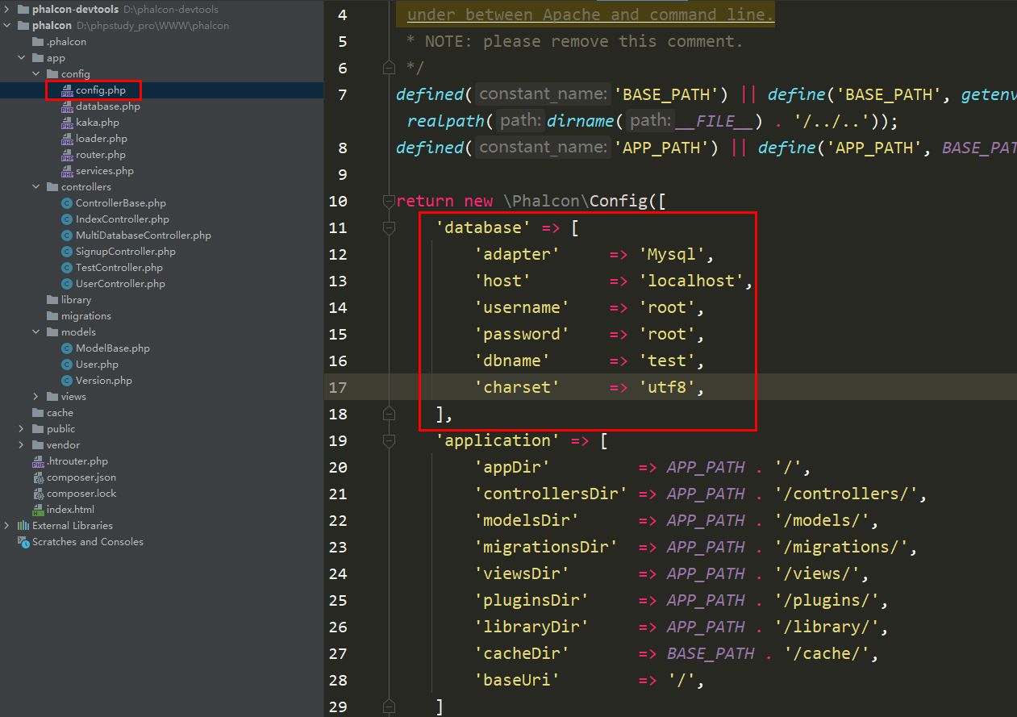Click the class icon beside UserController.php

click(68, 284)
